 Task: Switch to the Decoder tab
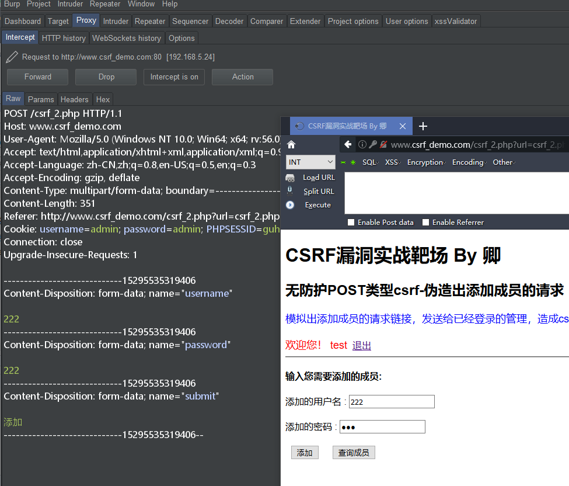pos(229,21)
